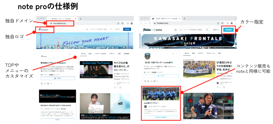Select 月別 tab on Frontale page
Image resolution: width=273 pixels, height=124 pixels.
tap(219, 53)
